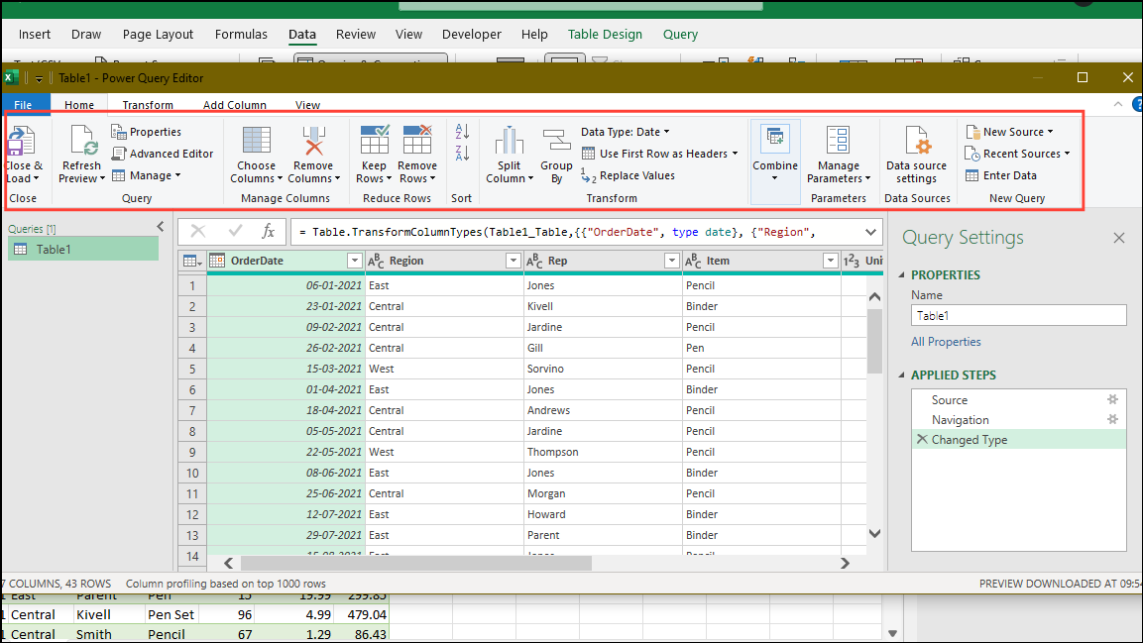Click Enter Data to create a table
Screen dimensions: 1143x643
click(x=1010, y=175)
